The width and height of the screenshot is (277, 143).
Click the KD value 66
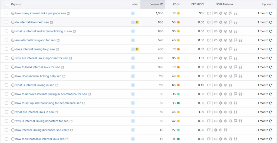pos(174,85)
